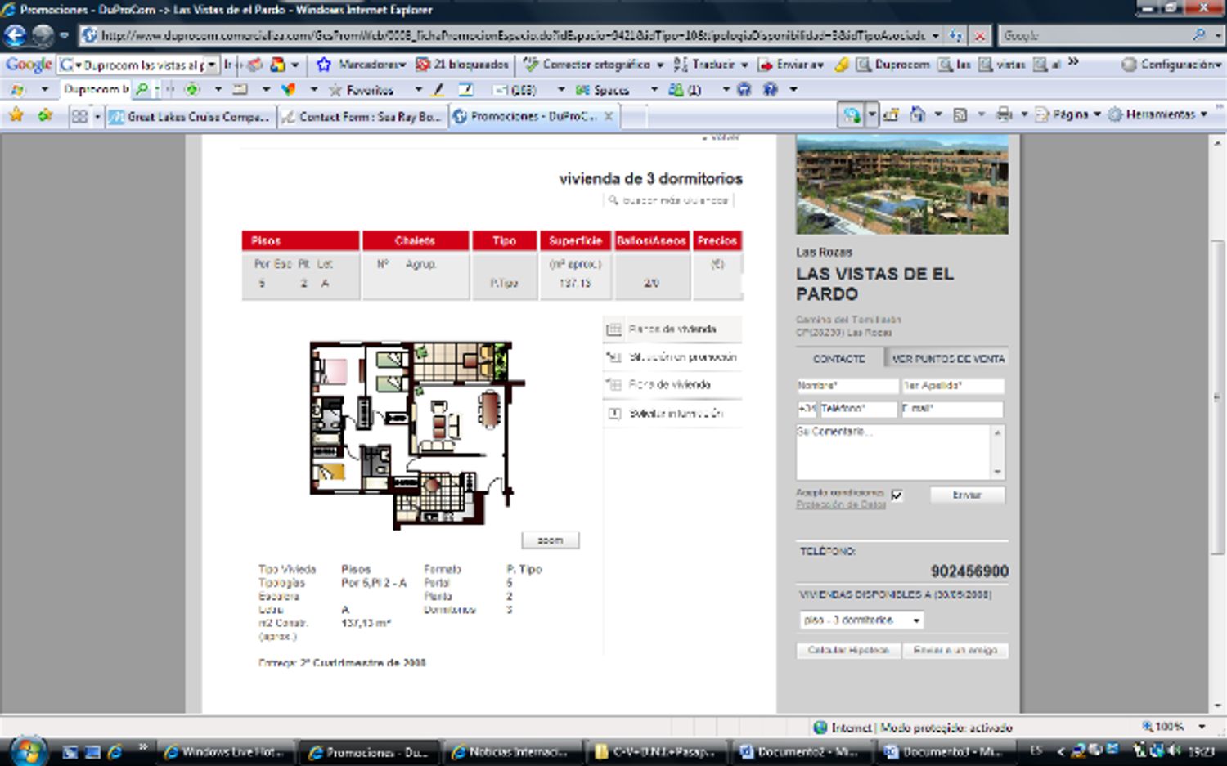Go back with the browser Back arrow
Screen dimensions: 1227x766
click(16, 35)
